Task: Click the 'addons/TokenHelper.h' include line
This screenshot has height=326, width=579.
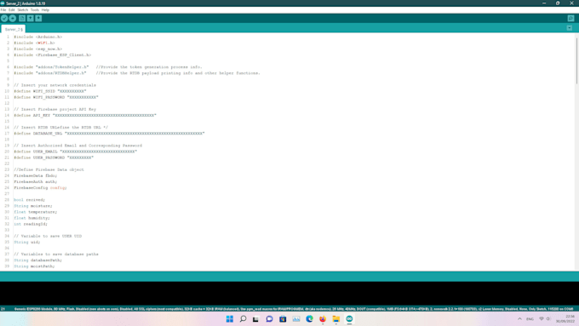Action: coord(108,67)
